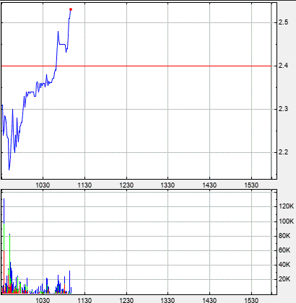Click the 40K volume axis label
Image resolution: width=296 pixels, height=303 pixels.
click(284, 265)
